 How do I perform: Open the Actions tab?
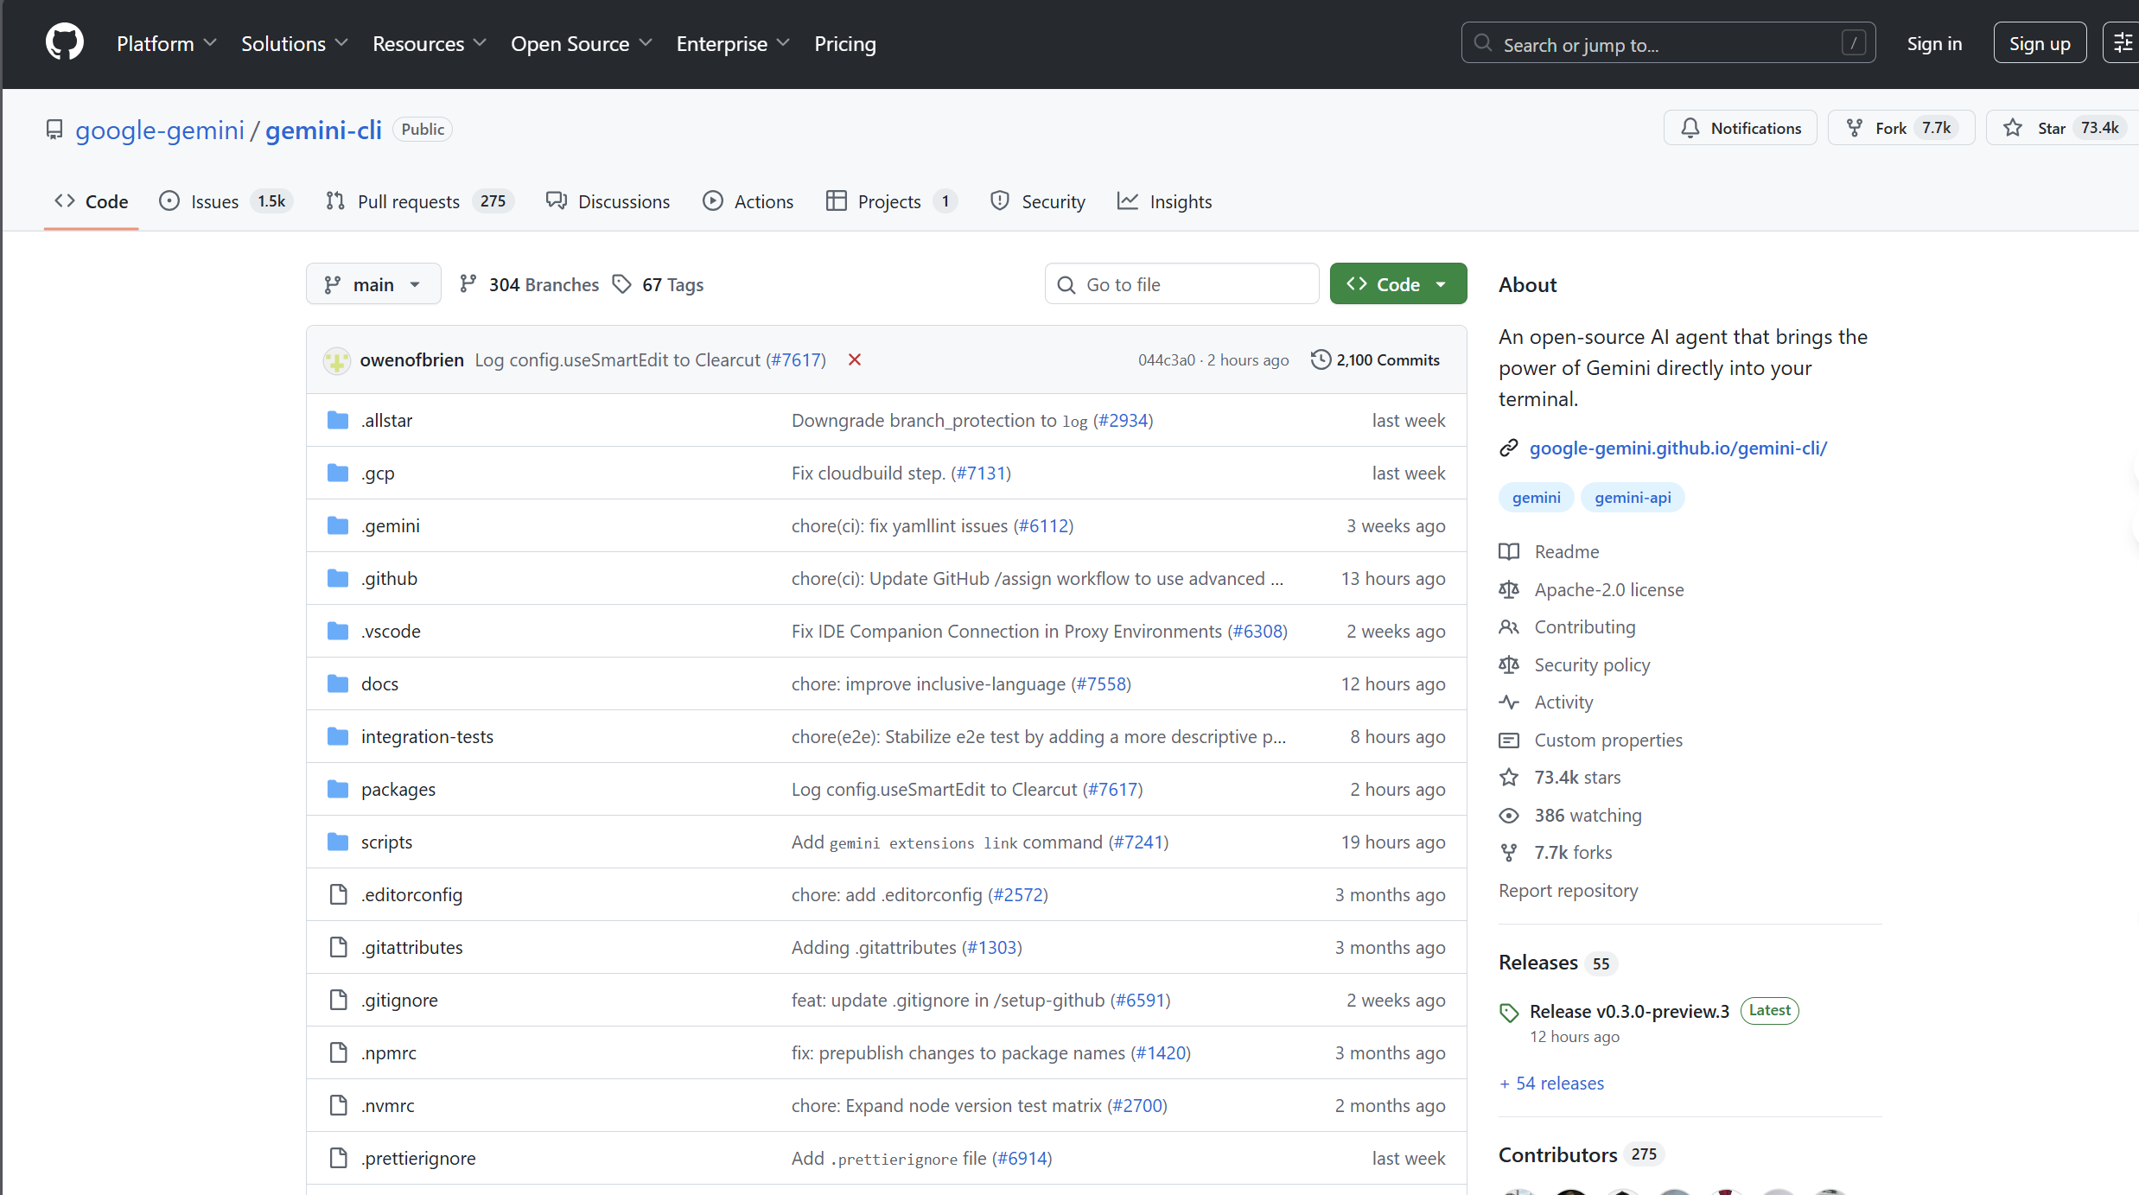pyautogui.click(x=748, y=201)
